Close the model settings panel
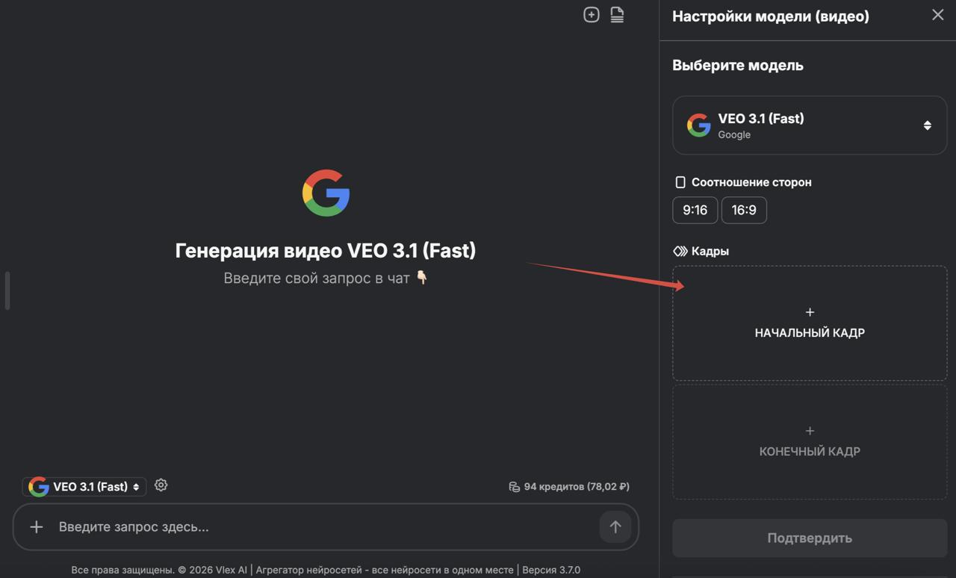Image resolution: width=956 pixels, height=578 pixels. 937,15
